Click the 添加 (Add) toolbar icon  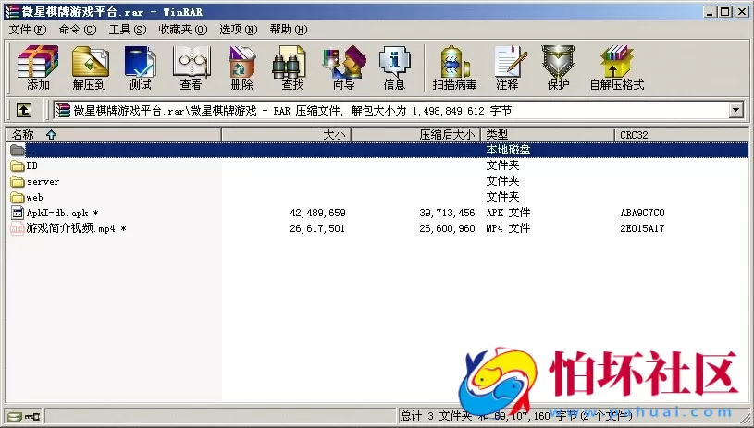(38, 67)
